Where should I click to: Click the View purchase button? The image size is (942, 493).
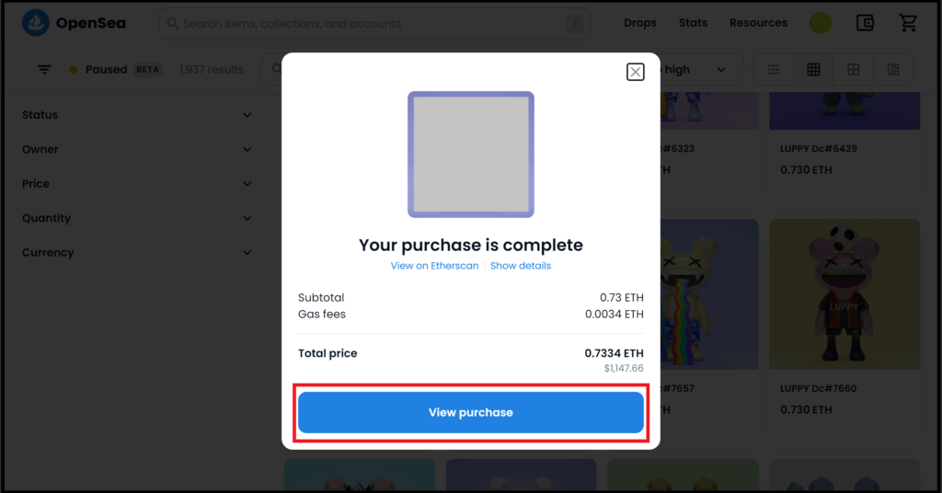(470, 413)
